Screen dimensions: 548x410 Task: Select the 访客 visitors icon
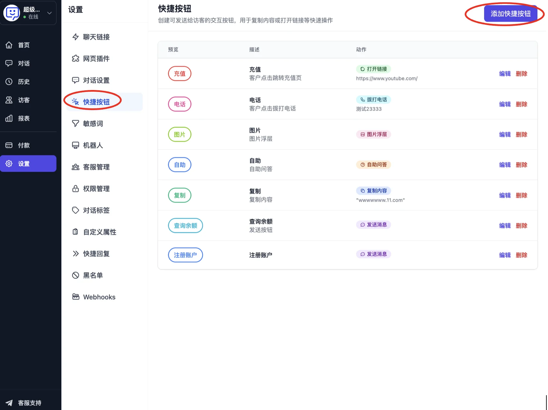pyautogui.click(x=9, y=100)
